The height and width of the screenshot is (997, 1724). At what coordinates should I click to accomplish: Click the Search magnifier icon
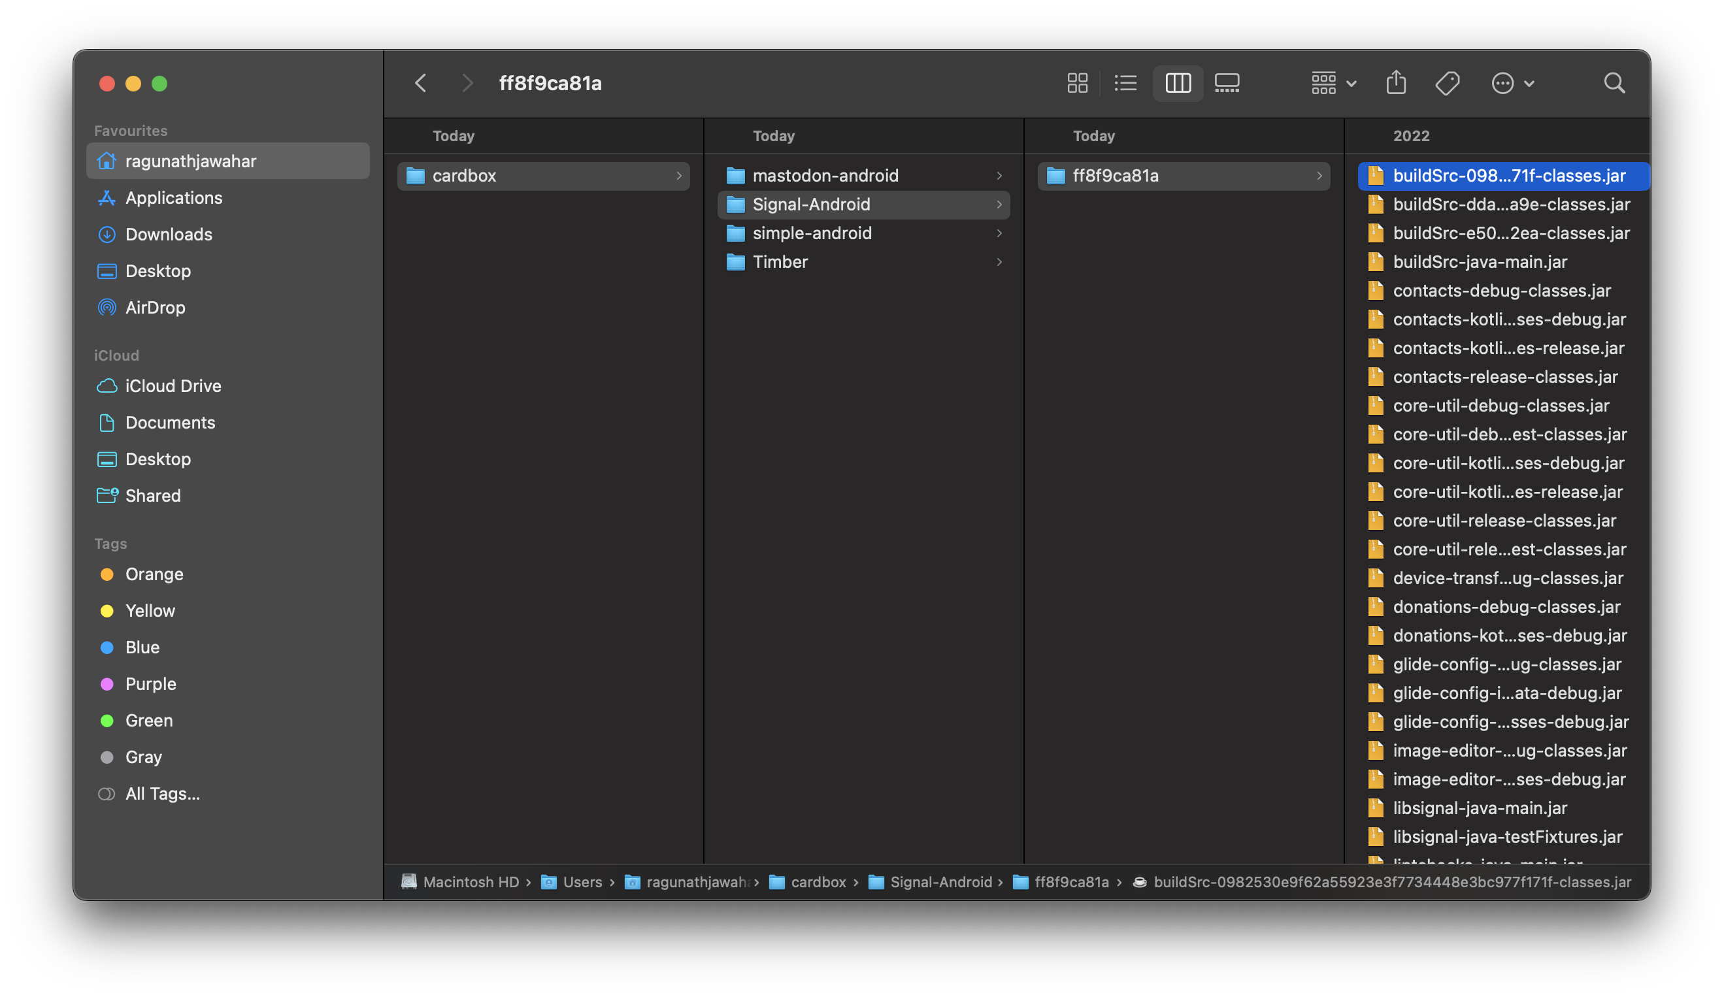[1614, 84]
